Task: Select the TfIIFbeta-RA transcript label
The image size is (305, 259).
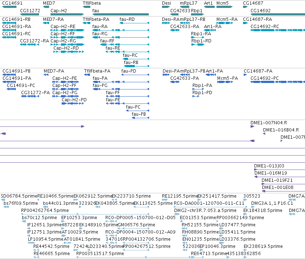Action: pos(96,19)
